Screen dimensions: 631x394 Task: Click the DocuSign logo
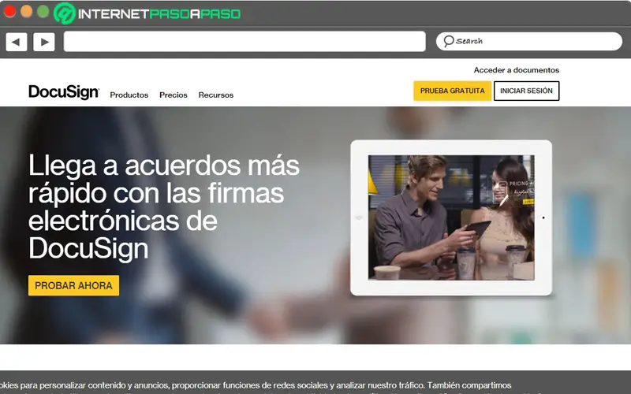click(64, 92)
